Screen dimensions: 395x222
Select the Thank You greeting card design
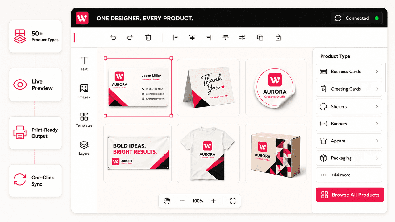click(x=208, y=88)
